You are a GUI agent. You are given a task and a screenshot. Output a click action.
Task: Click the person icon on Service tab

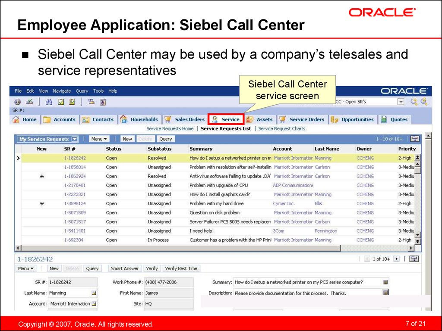click(215, 119)
